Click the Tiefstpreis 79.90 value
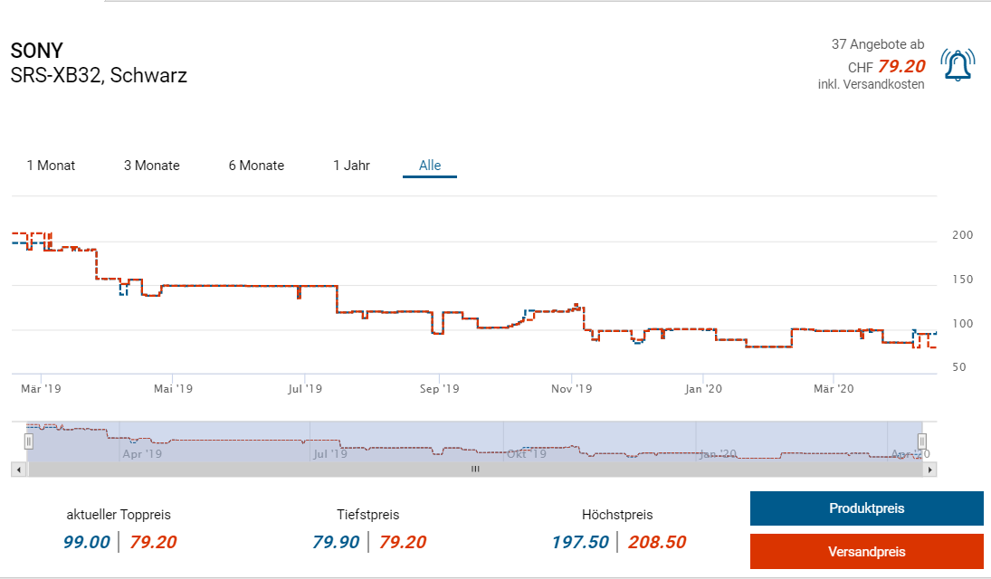991x579 pixels. tap(336, 542)
